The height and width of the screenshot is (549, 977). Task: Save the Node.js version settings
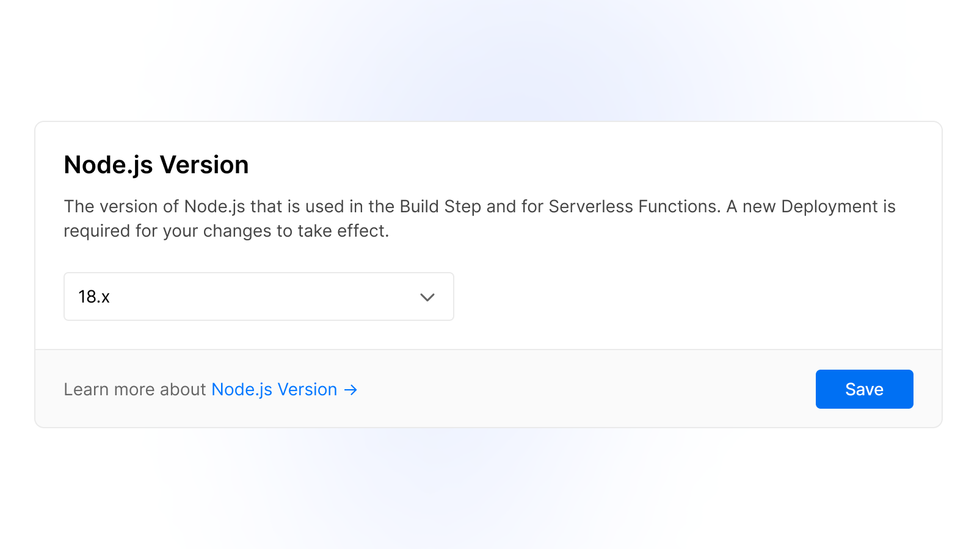863,389
